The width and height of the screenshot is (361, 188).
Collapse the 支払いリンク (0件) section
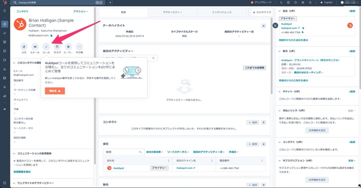click(x=280, y=111)
